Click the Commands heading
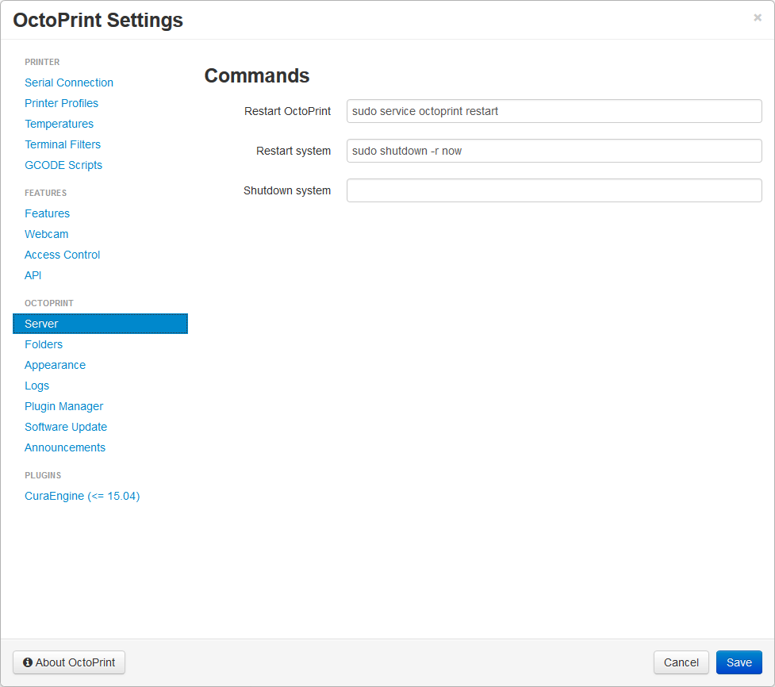The width and height of the screenshot is (775, 687). click(x=257, y=75)
